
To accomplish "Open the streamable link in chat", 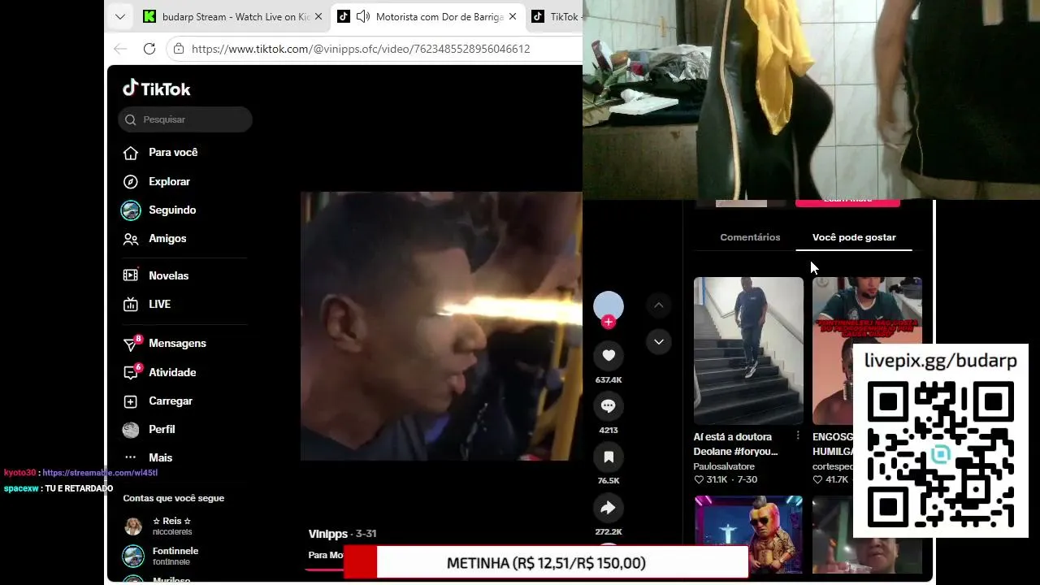I will click(x=100, y=473).
